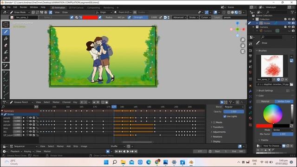This screenshot has width=297, height=167.
Task: Click the outliner filter funnel icon
Action: pyautogui.click(x=292, y=12)
